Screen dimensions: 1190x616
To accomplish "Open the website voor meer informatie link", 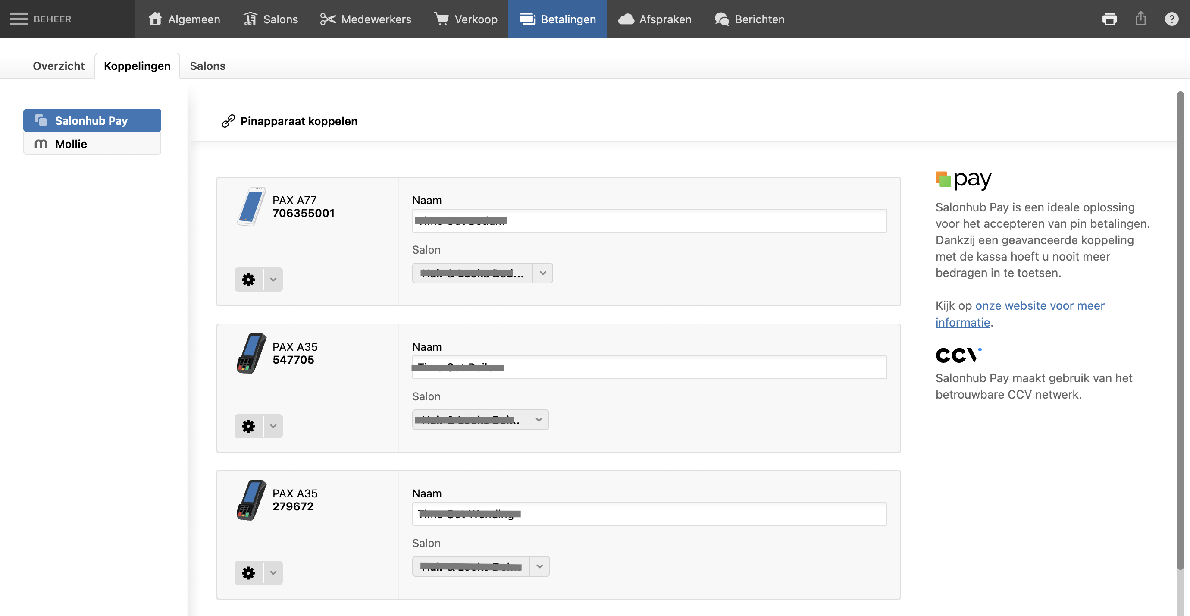I will 1040,306.
